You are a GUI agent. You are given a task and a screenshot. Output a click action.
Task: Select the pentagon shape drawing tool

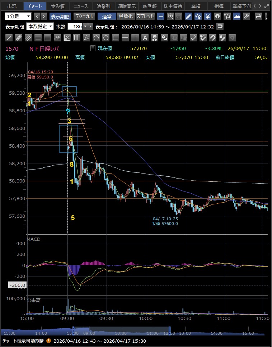(x=96, y=38)
